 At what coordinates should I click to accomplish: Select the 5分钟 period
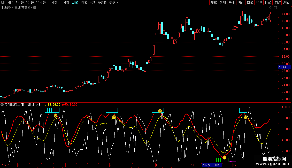click(30, 2)
